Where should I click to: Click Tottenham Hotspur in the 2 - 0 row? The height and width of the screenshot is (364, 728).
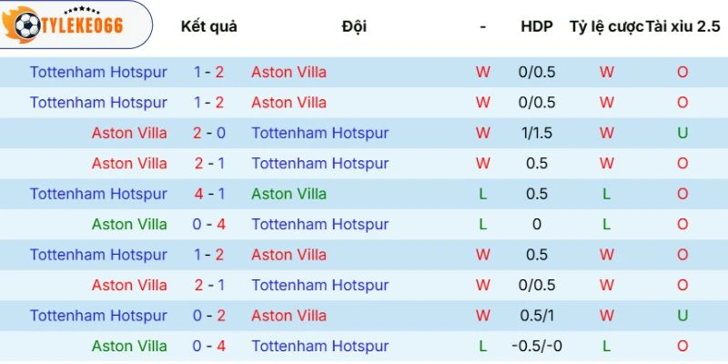319,133
